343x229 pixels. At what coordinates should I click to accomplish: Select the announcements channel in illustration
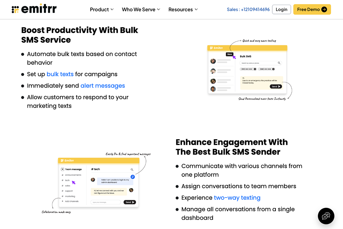pyautogui.click(x=73, y=175)
